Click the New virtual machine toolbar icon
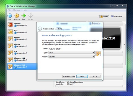 pos(10,16)
